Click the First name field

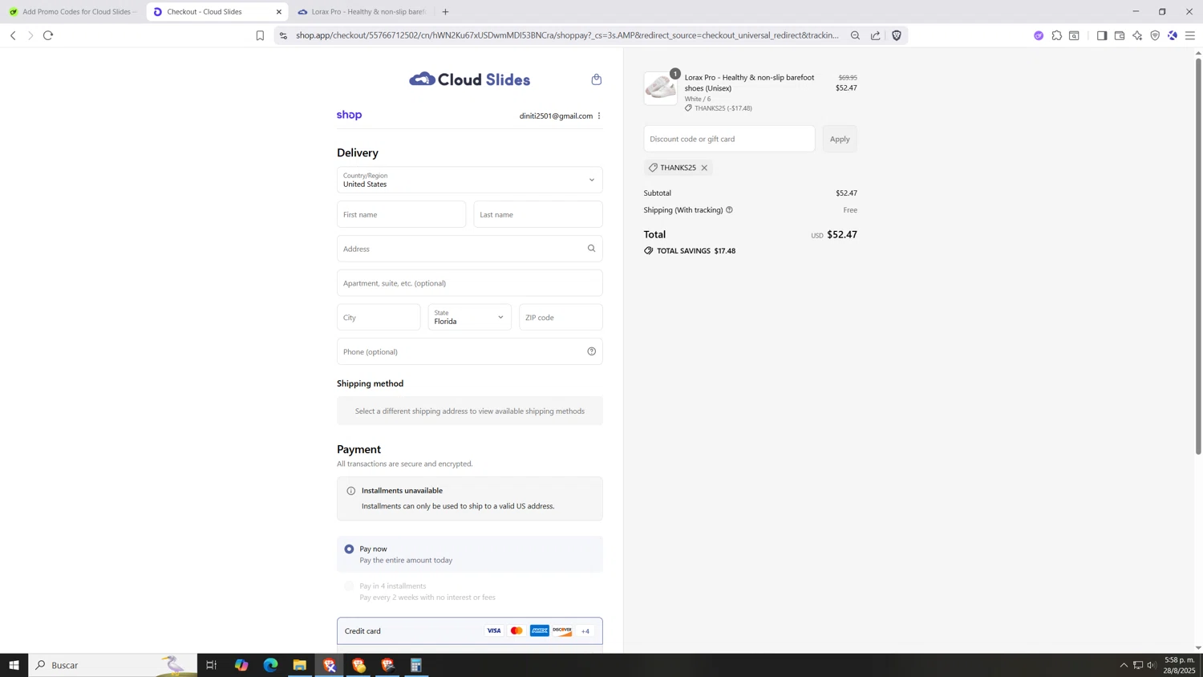point(401,214)
